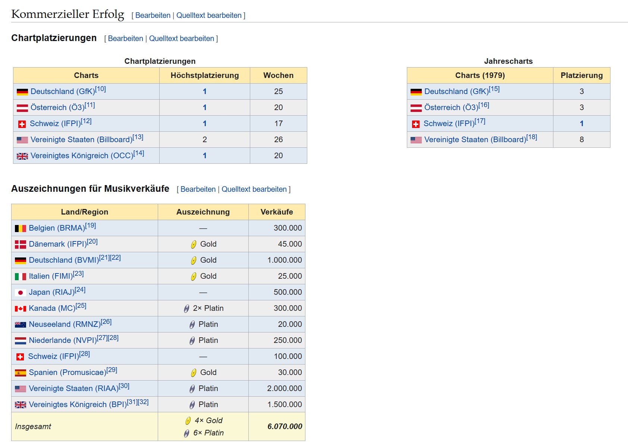Image resolution: width=628 pixels, height=447 pixels.
Task: Click the 2× Platin award text
Action: point(208,308)
